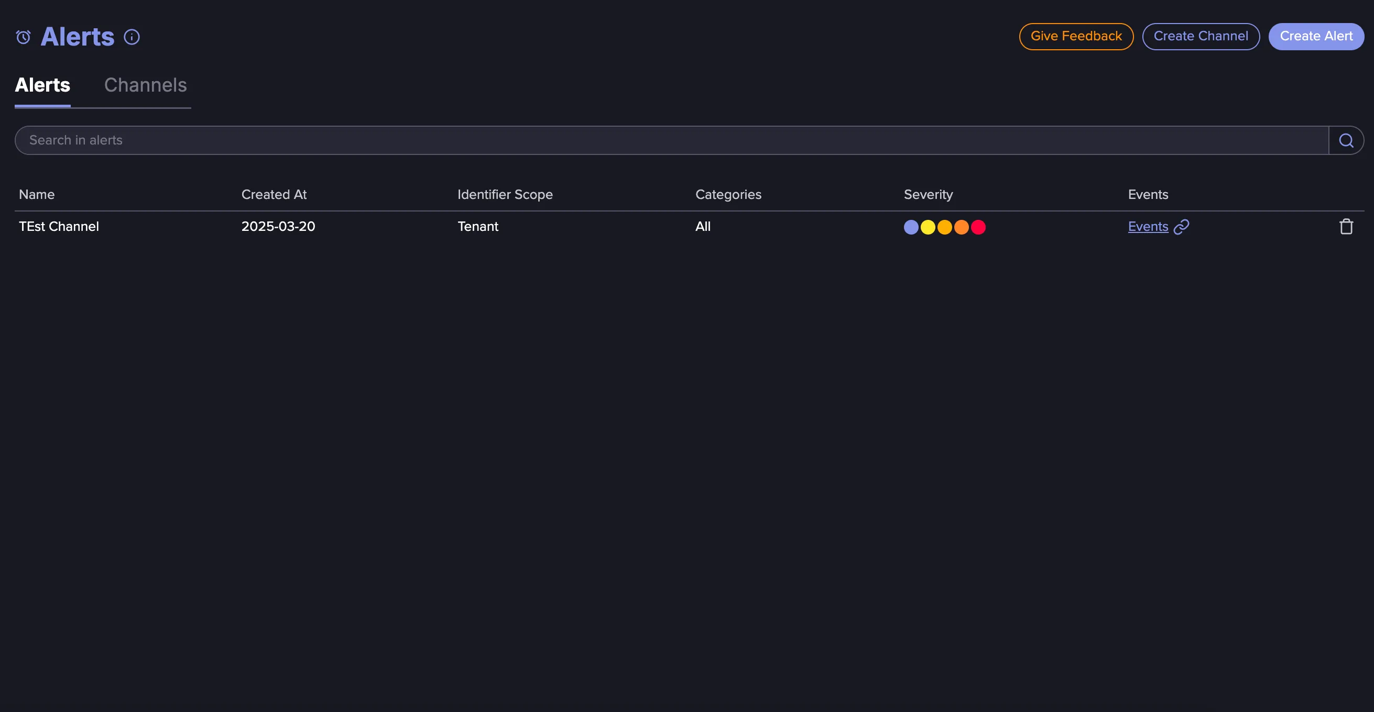Click the Created At column header
1374x712 pixels.
click(x=274, y=195)
